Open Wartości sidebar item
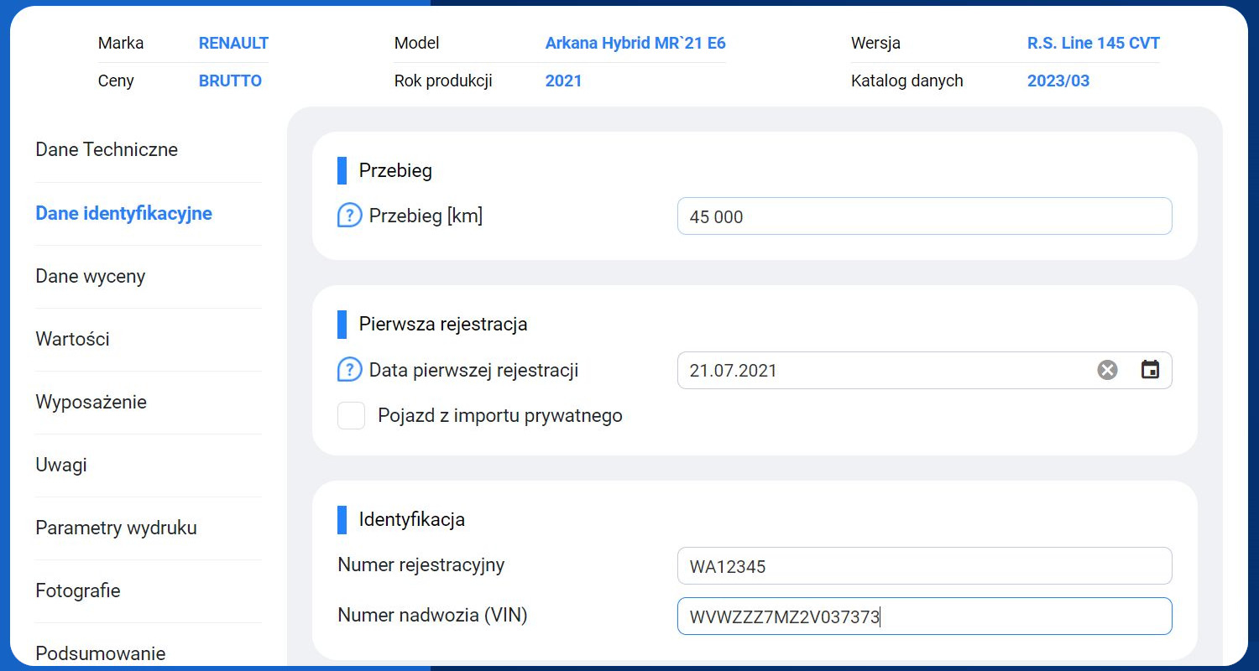This screenshot has height=671, width=1259. pos(73,340)
